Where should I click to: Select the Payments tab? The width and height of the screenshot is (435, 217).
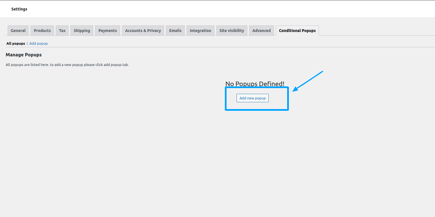coord(108,31)
